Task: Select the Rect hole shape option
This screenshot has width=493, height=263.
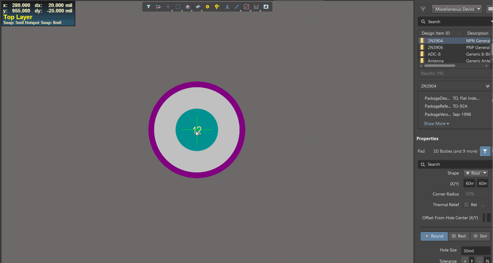Action: coord(459,236)
